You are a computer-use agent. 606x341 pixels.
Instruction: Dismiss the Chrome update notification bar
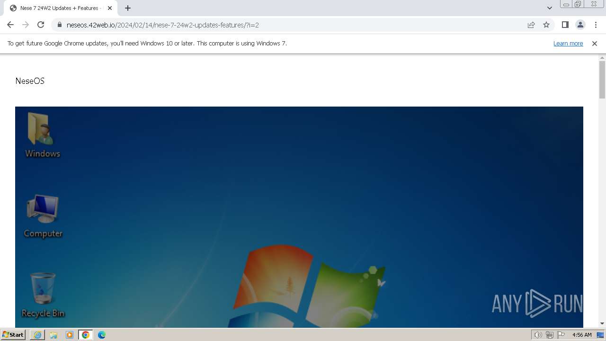point(595,43)
